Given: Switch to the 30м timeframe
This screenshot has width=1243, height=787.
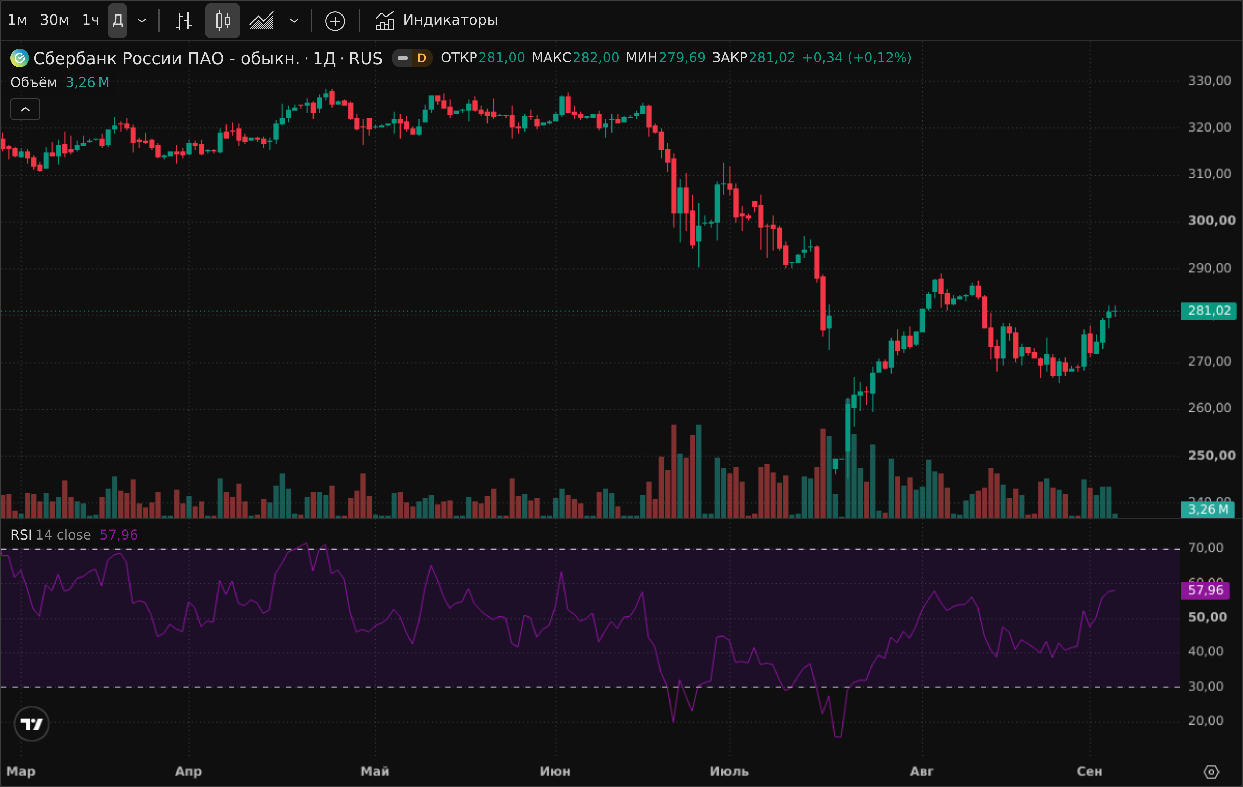Looking at the screenshot, I should pyautogui.click(x=54, y=20).
